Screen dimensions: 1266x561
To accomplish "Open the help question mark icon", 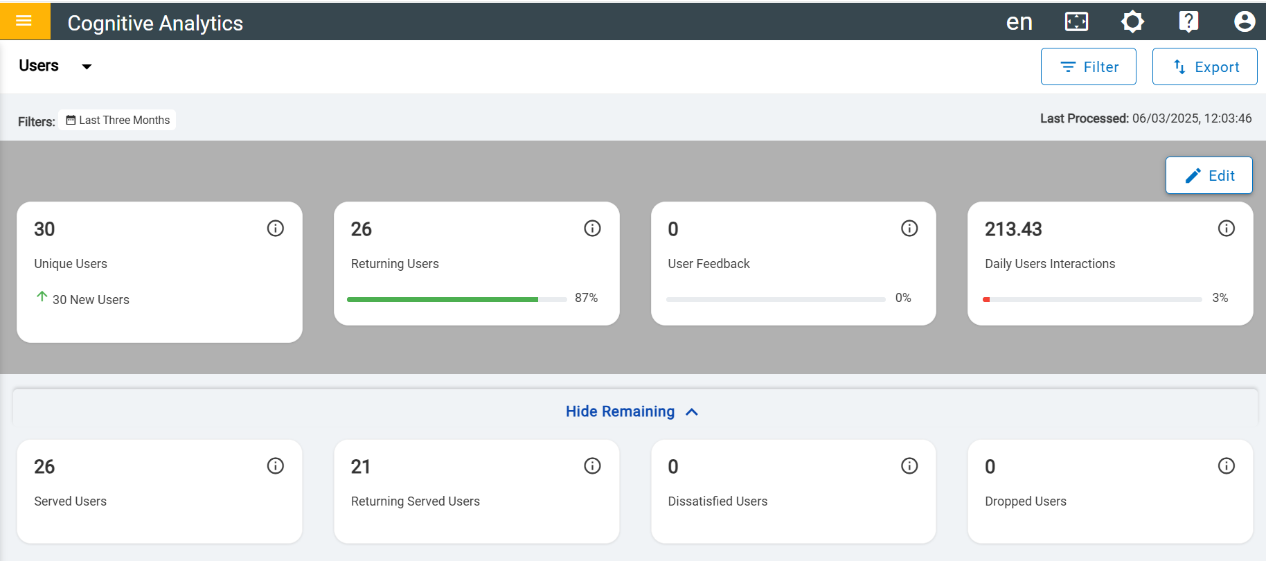I will pyautogui.click(x=1188, y=21).
